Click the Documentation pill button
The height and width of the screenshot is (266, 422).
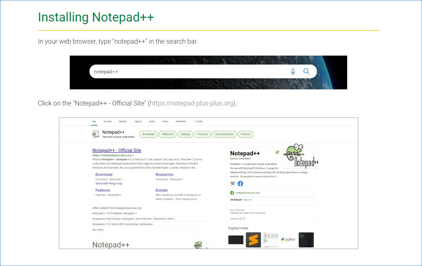point(224,134)
